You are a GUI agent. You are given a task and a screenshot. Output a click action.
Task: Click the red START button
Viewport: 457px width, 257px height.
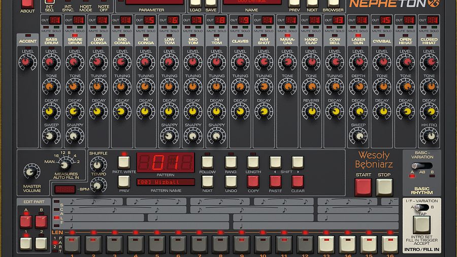tap(363, 187)
